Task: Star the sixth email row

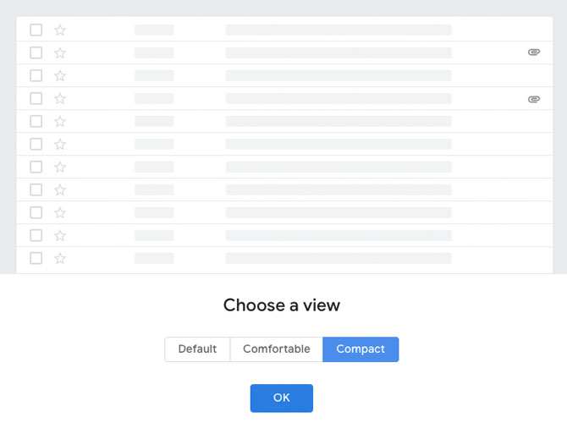Action: click(60, 145)
